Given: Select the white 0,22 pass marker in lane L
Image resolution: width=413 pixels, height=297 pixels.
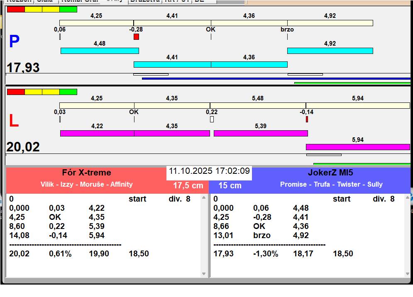Looking at the screenshot, I should [x=212, y=119].
